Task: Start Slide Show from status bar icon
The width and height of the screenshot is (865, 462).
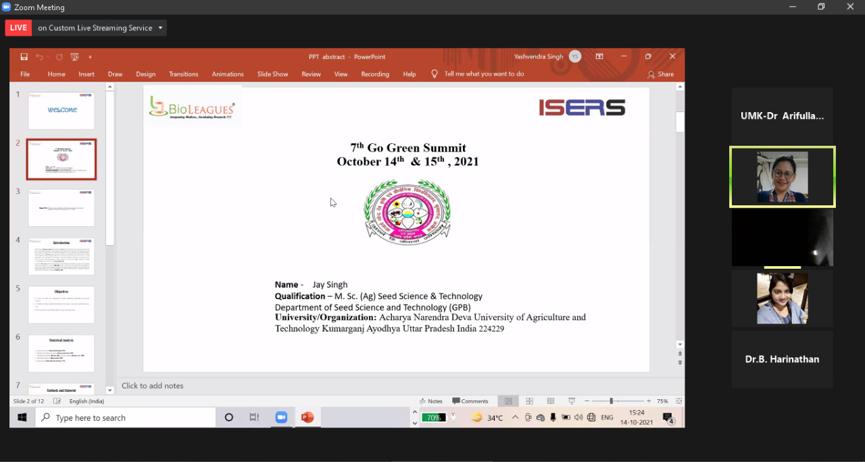Action: (x=572, y=401)
